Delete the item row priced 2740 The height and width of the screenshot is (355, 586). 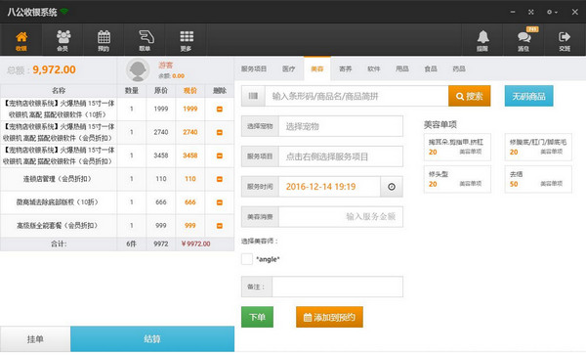(220, 132)
